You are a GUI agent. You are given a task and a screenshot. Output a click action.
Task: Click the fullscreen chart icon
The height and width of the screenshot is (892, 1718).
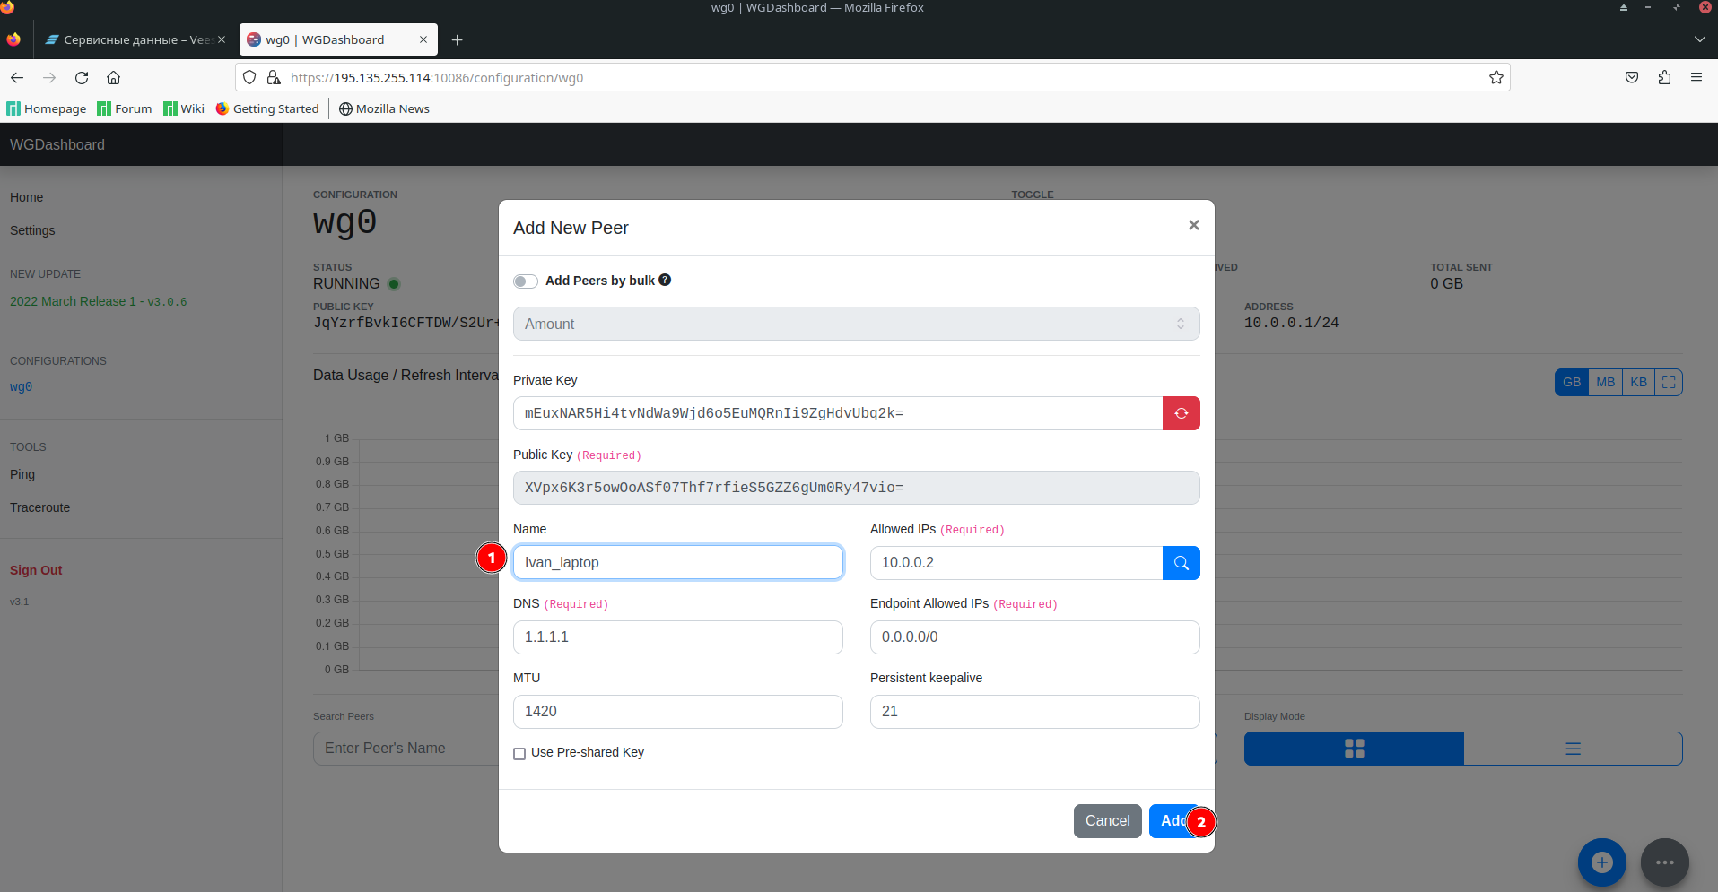(x=1669, y=382)
